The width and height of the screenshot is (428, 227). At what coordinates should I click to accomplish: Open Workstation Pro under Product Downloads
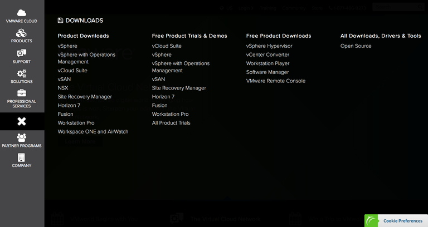point(76,123)
